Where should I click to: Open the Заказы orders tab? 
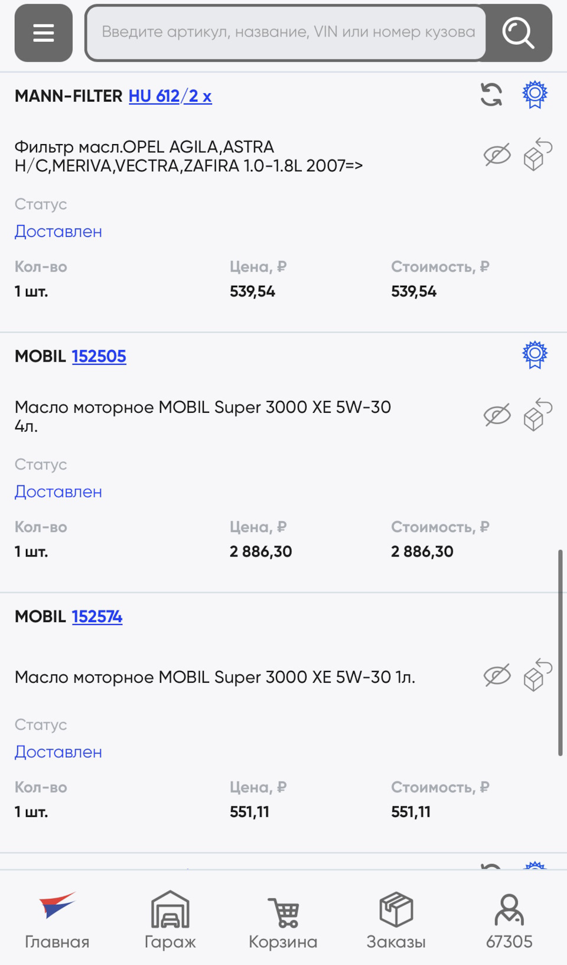396,919
